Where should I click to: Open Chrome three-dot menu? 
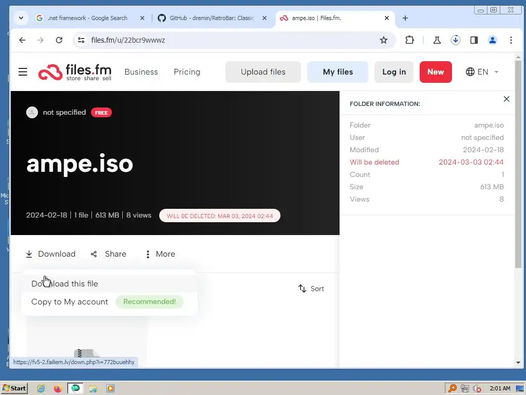point(511,40)
